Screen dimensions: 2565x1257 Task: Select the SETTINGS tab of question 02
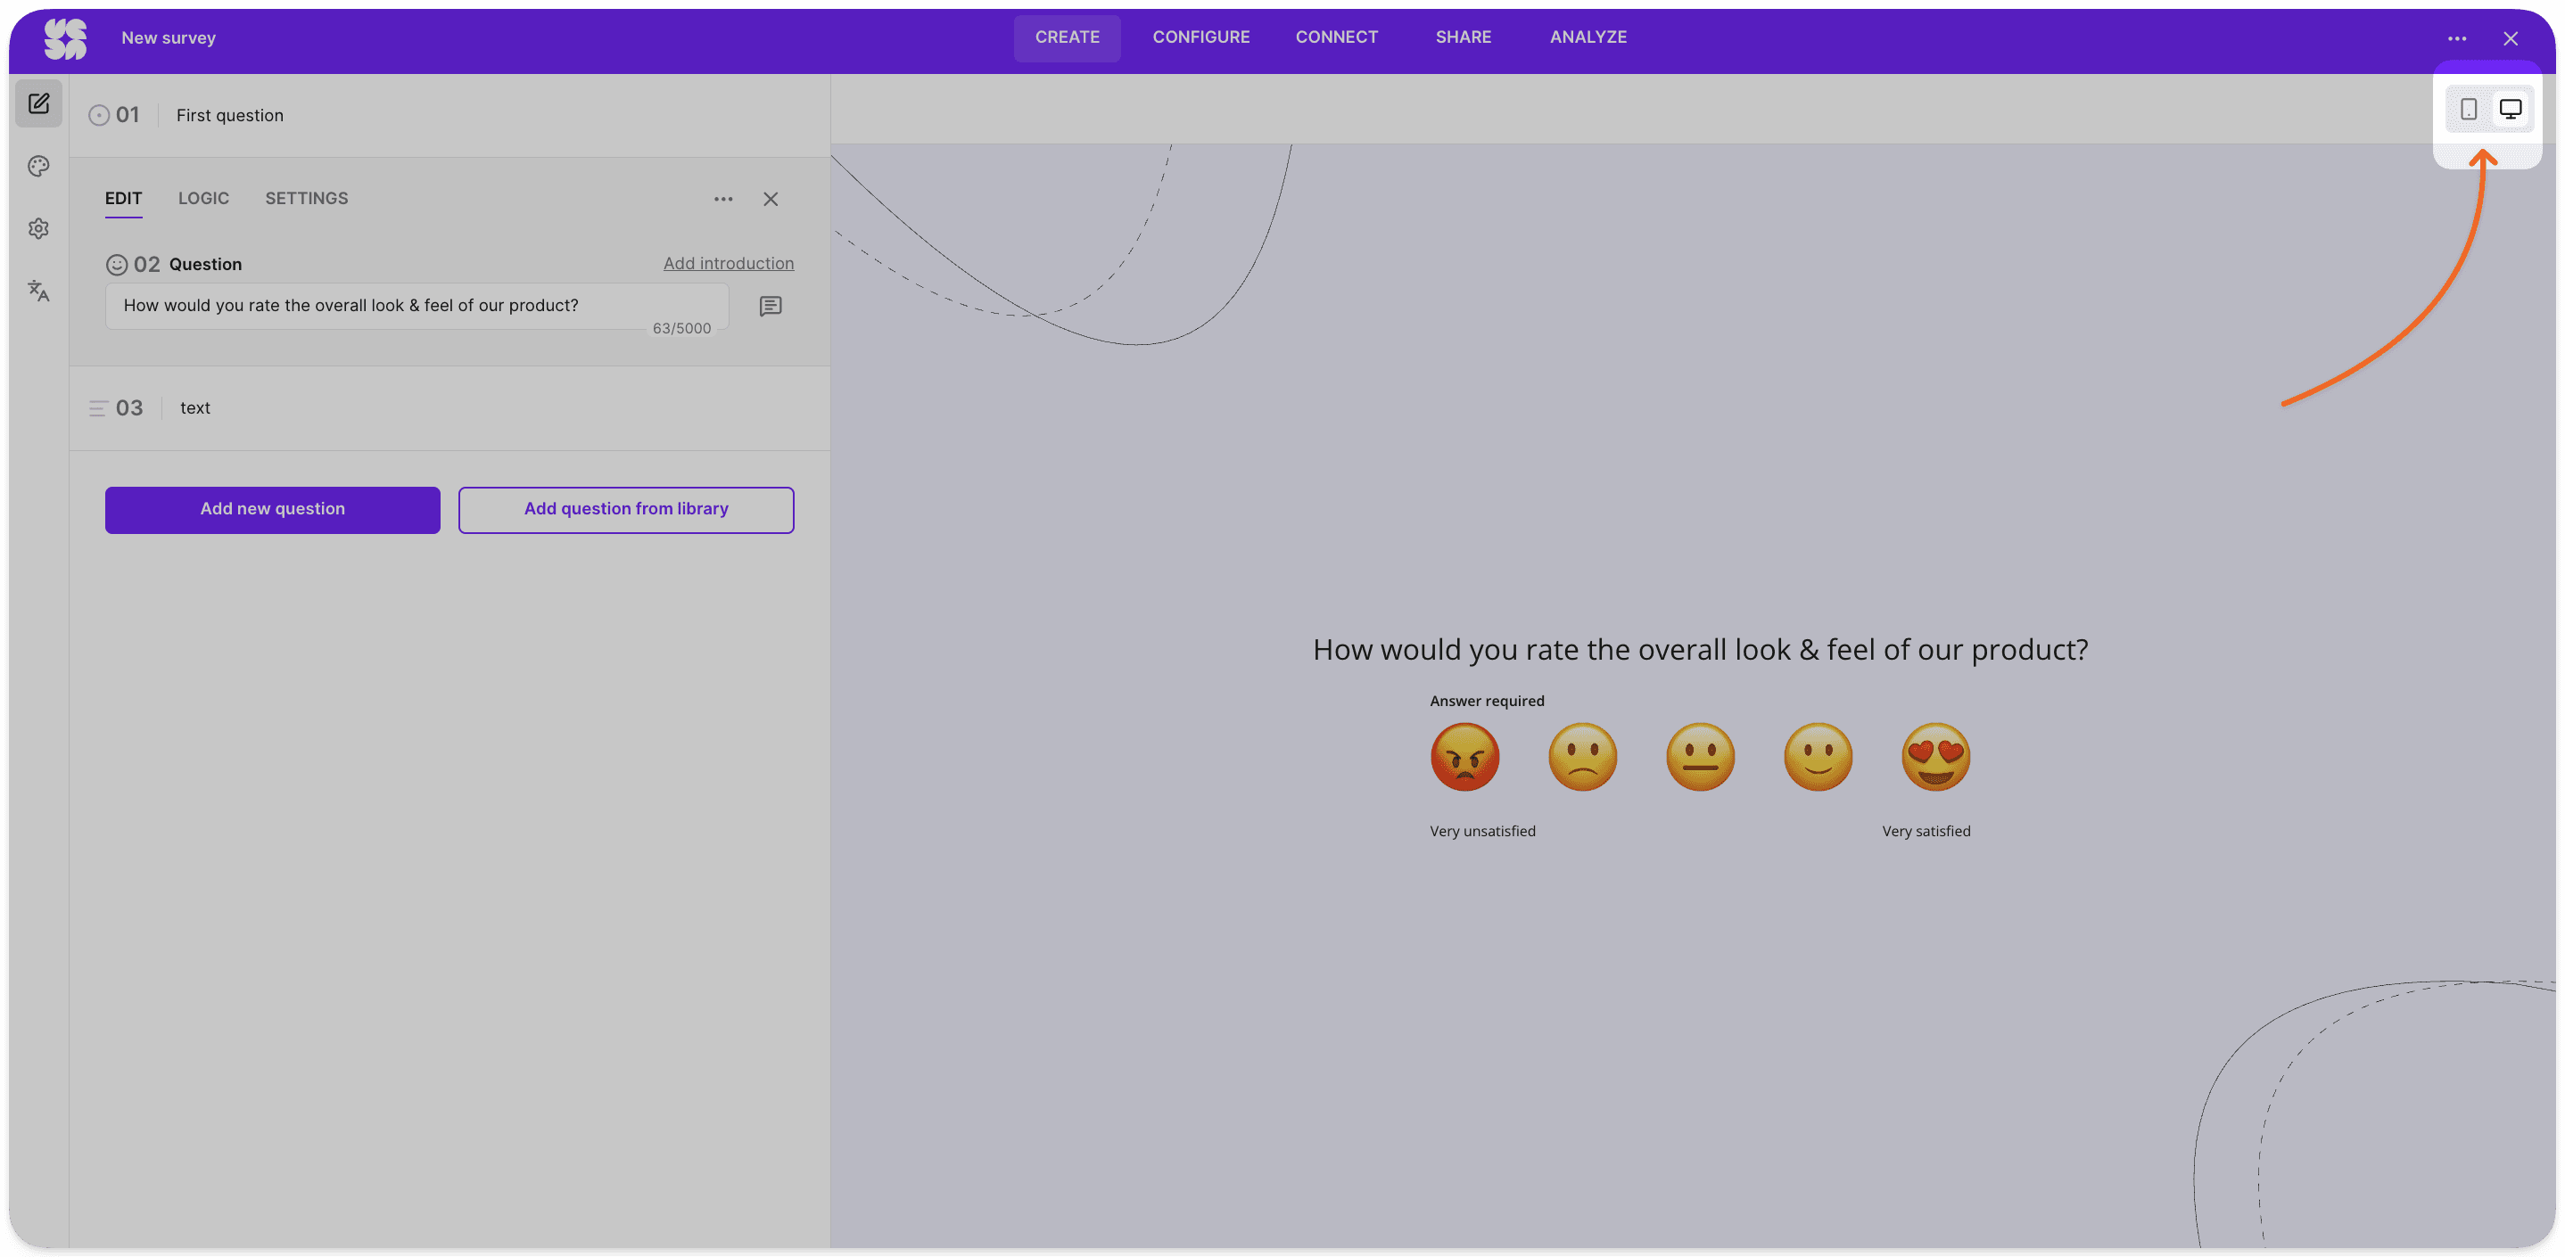click(x=307, y=199)
